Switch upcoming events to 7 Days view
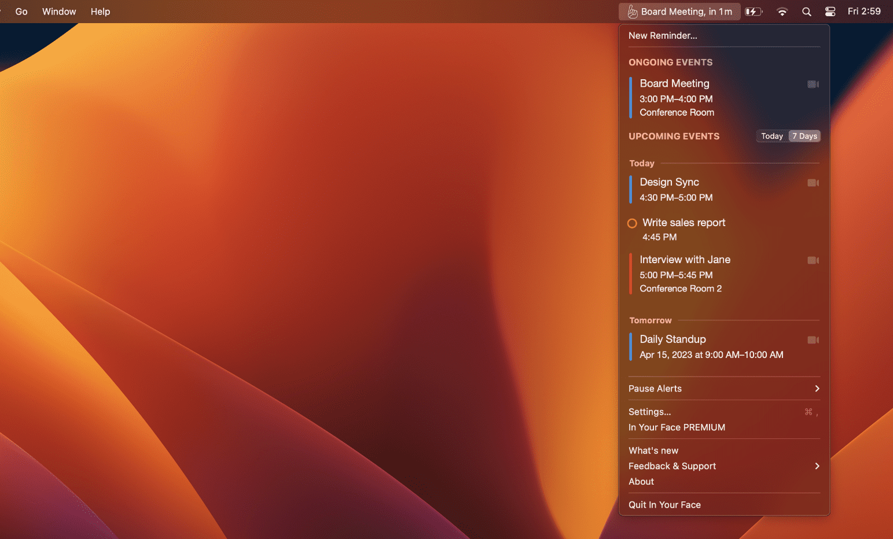Viewport: 893px width, 539px height. tap(804, 136)
